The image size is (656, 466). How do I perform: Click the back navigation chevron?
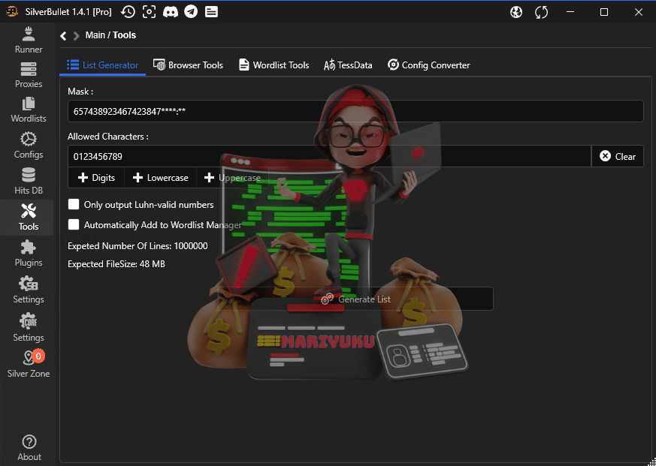click(x=64, y=35)
